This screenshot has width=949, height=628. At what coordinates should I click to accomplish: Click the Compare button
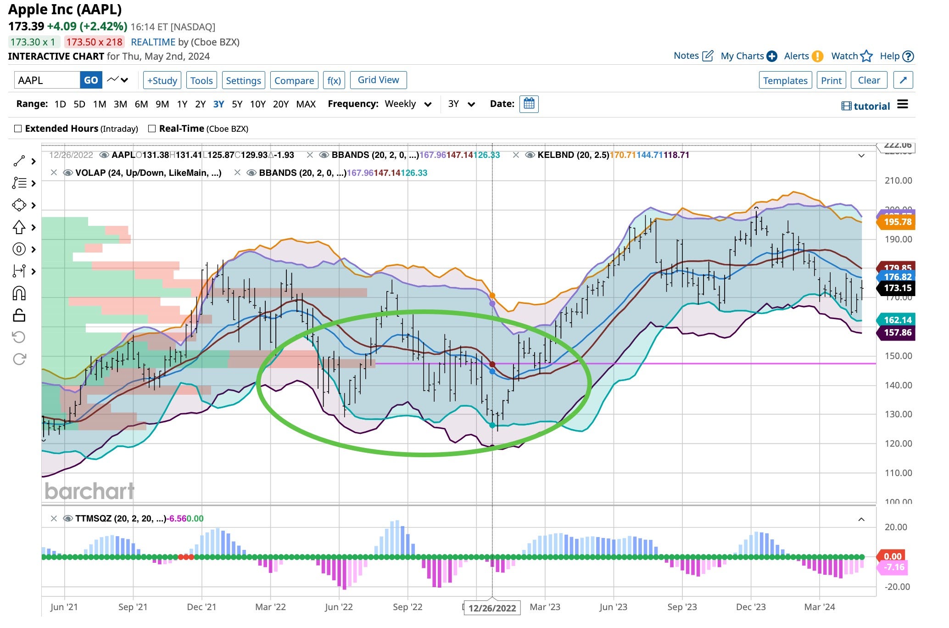[294, 80]
